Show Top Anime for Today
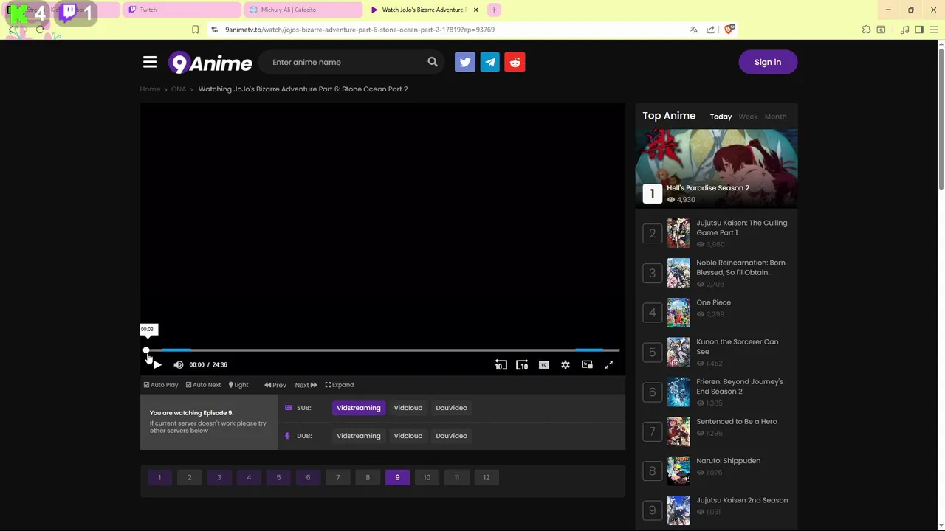 pyautogui.click(x=721, y=117)
